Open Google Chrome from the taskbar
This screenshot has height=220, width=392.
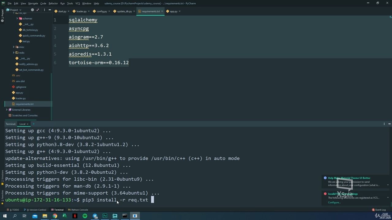pos(55,216)
